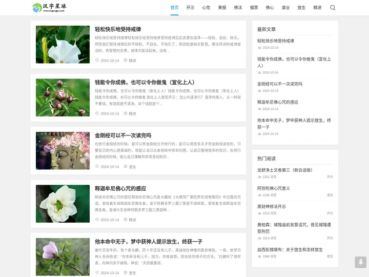This screenshot has width=369, height=277.
Task: Open the 道业 navigation item
Action: [x=285, y=8]
